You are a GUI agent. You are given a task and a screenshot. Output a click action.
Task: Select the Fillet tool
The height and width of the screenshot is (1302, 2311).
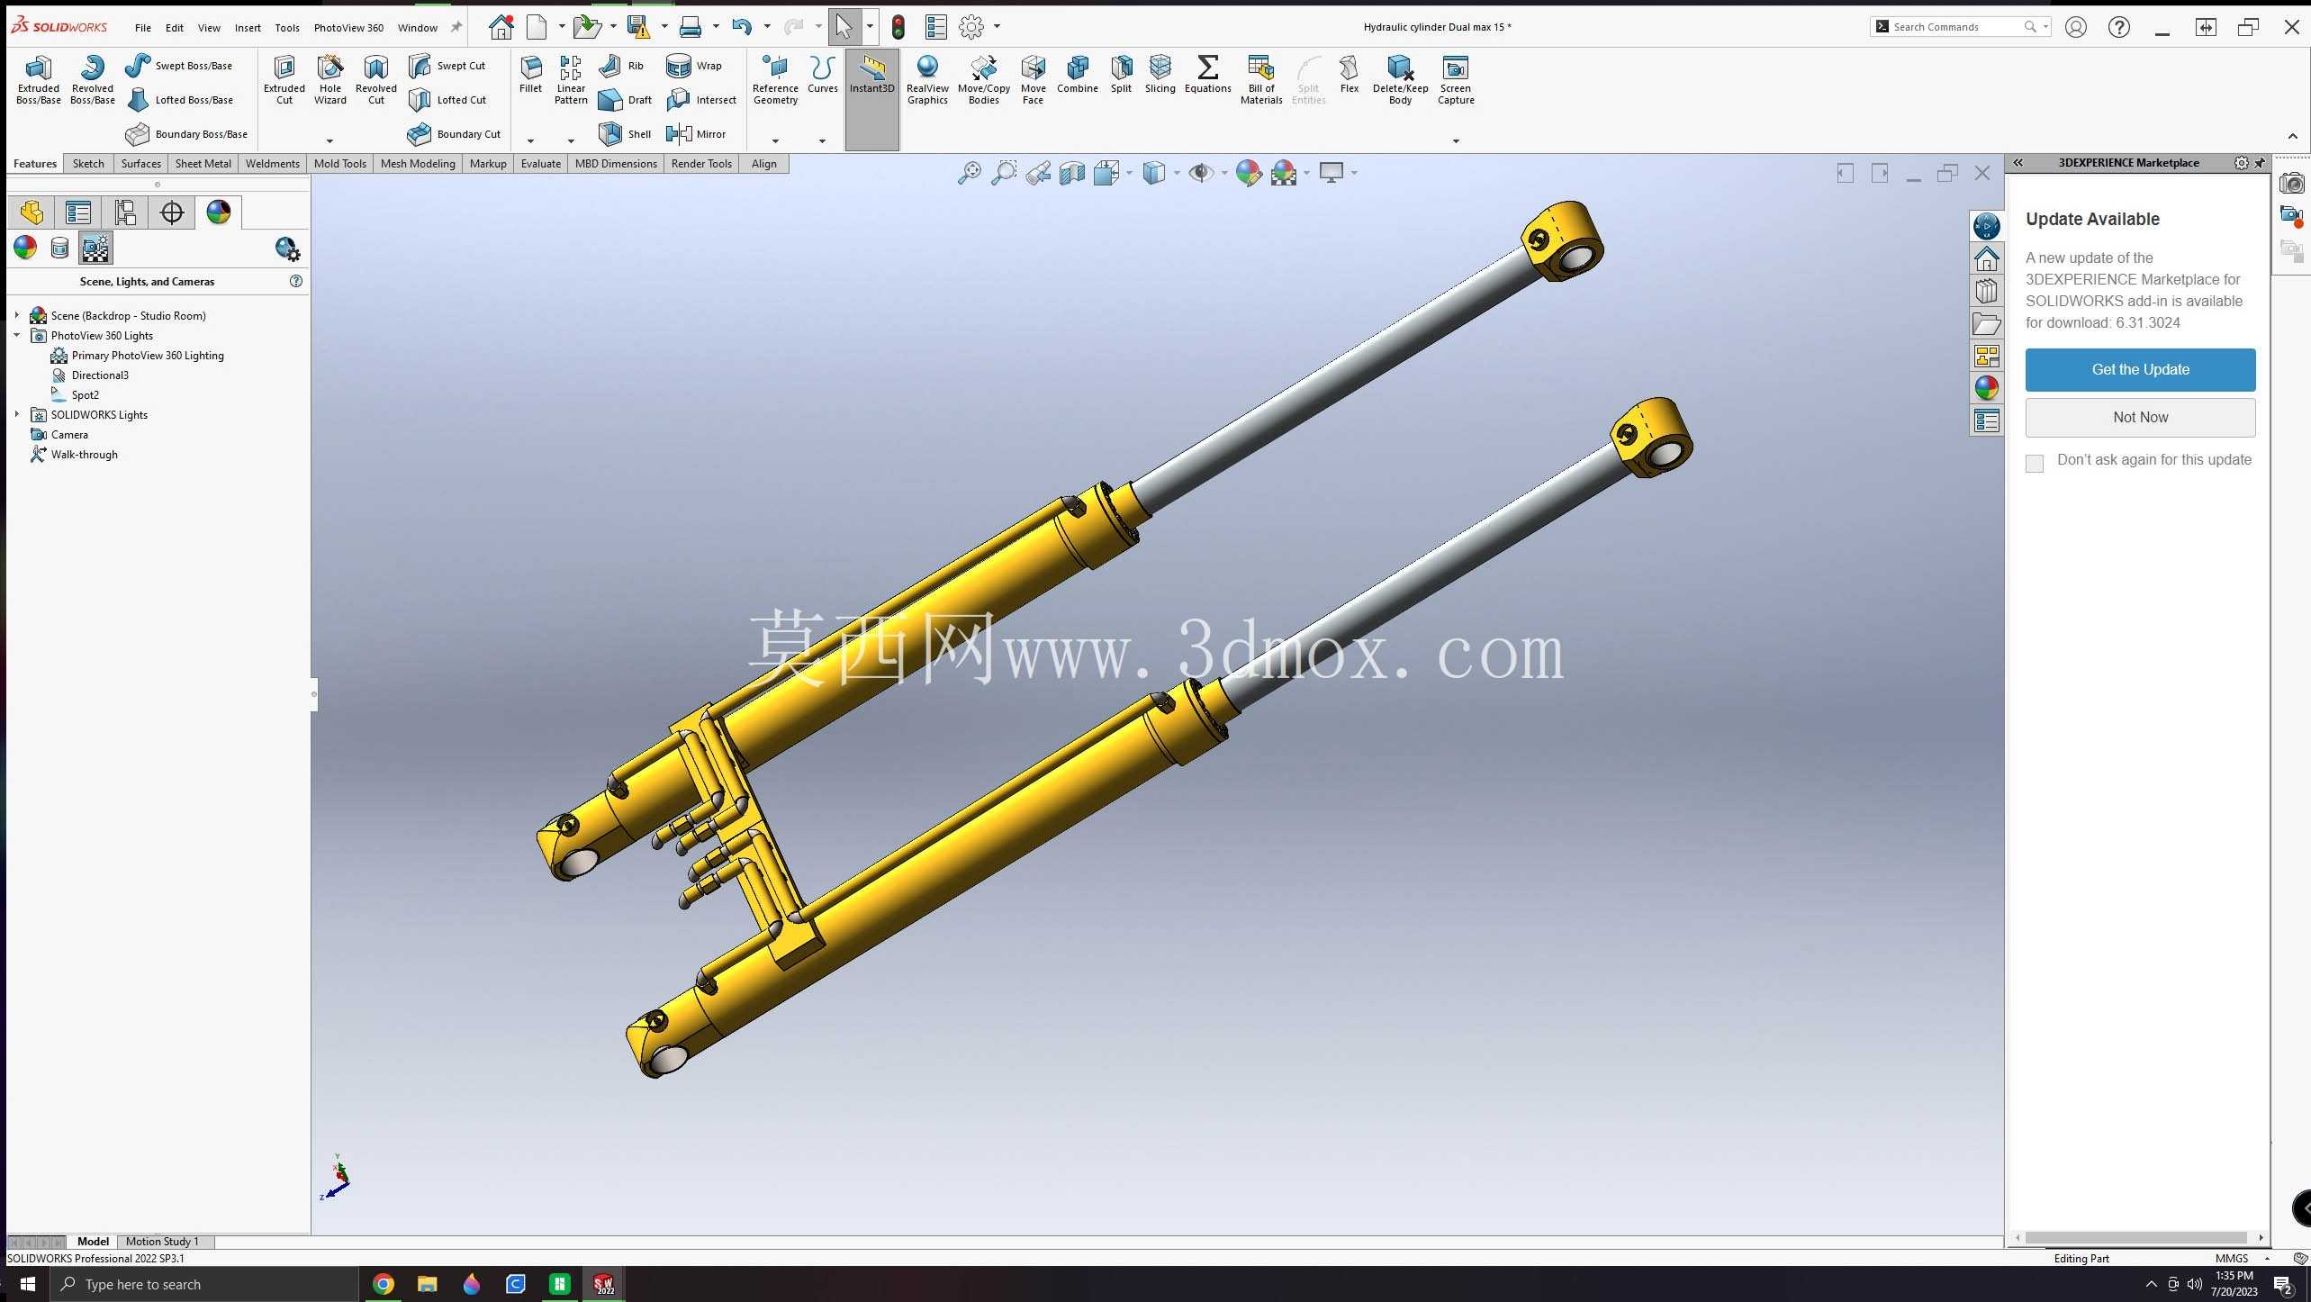point(530,74)
